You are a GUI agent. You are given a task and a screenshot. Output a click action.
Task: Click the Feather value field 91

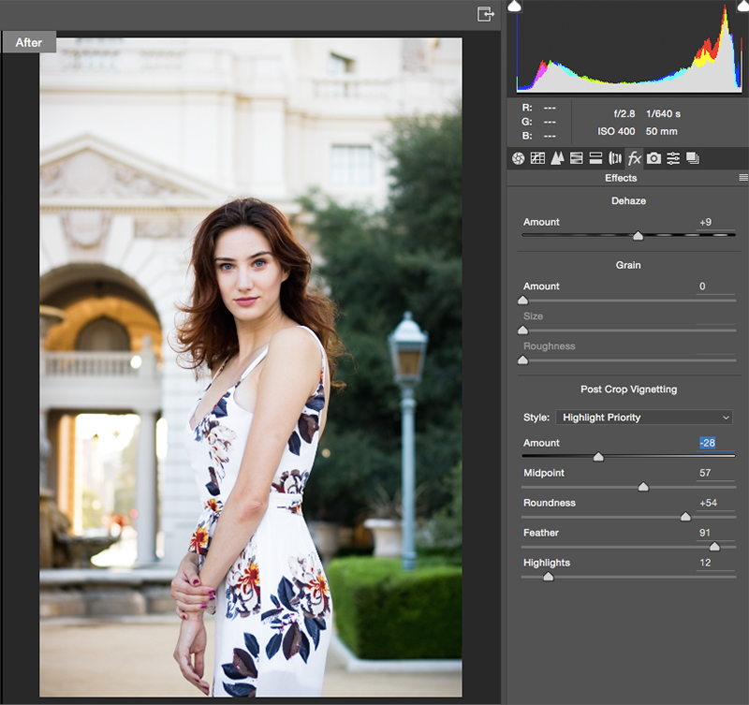714,533
